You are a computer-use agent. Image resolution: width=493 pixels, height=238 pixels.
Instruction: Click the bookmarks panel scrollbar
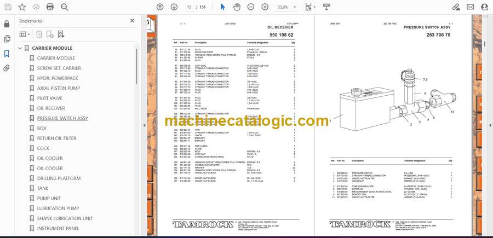click(137, 66)
